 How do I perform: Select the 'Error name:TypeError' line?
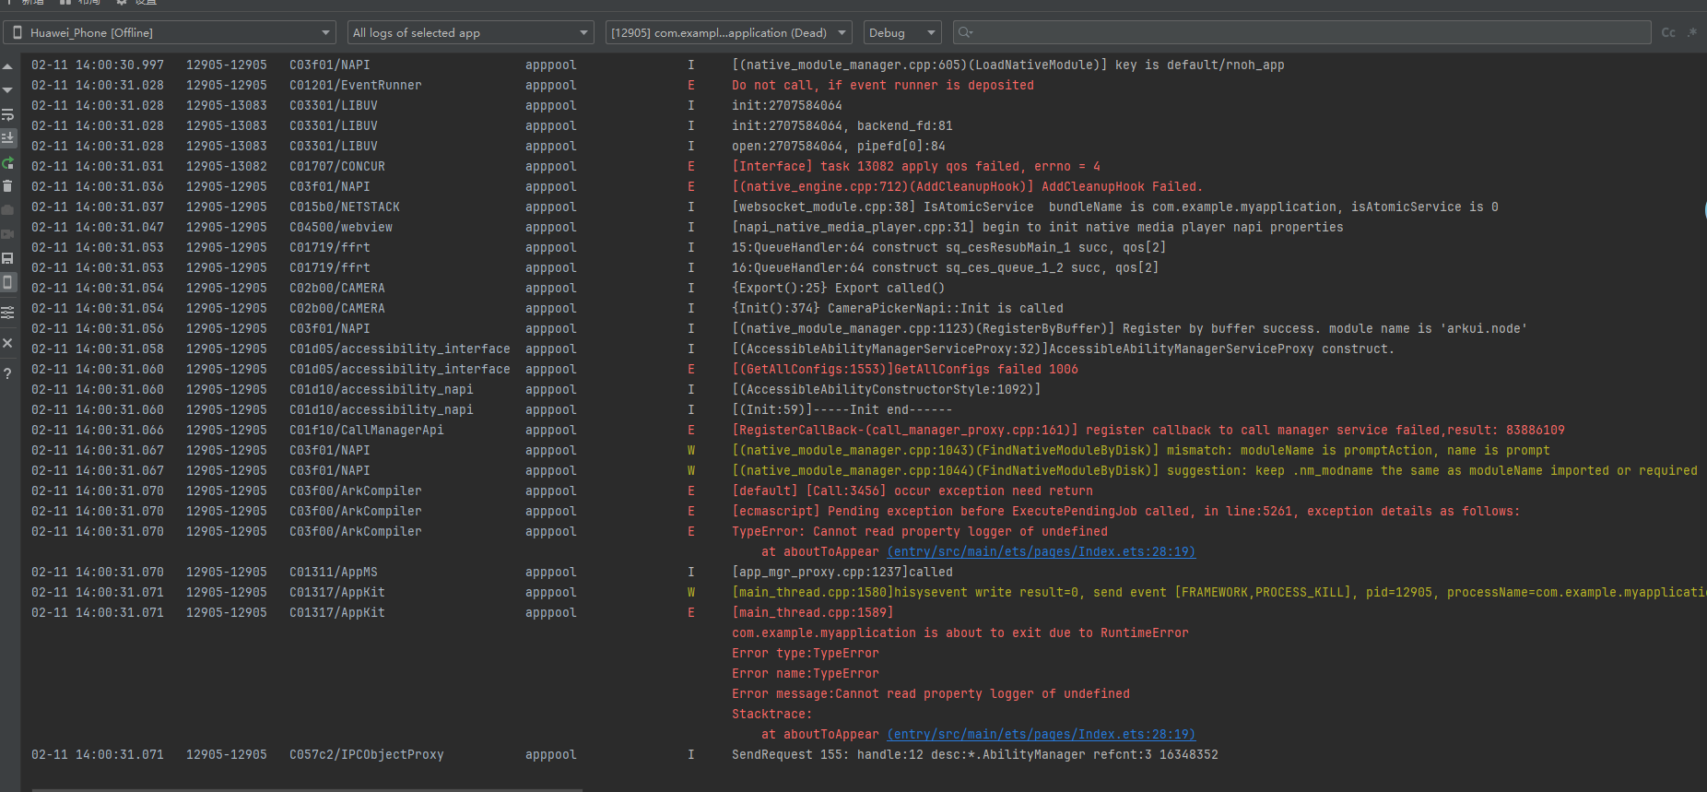pyautogui.click(x=805, y=673)
